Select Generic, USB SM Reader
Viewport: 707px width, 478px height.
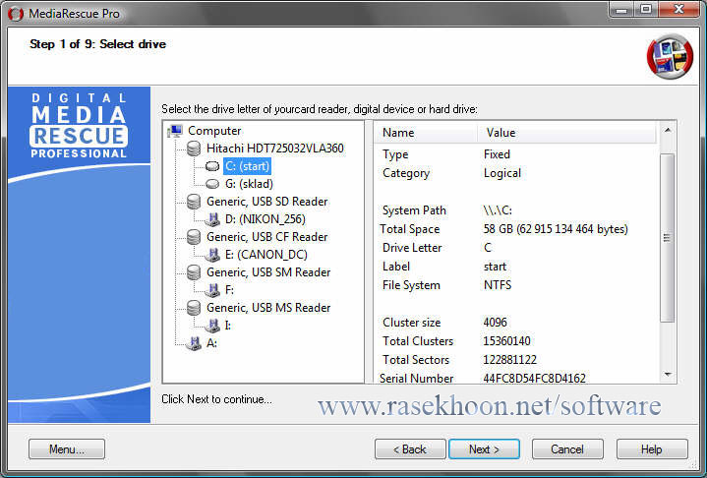268,272
